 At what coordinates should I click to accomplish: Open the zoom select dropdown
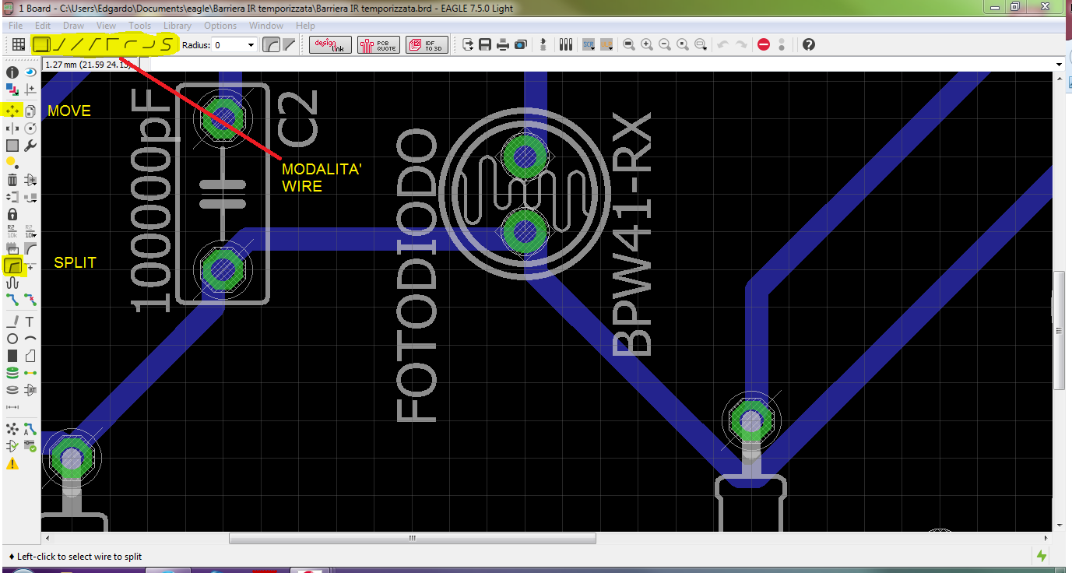point(701,45)
